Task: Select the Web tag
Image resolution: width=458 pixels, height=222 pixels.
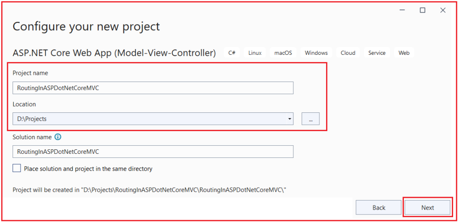Action: click(404, 53)
